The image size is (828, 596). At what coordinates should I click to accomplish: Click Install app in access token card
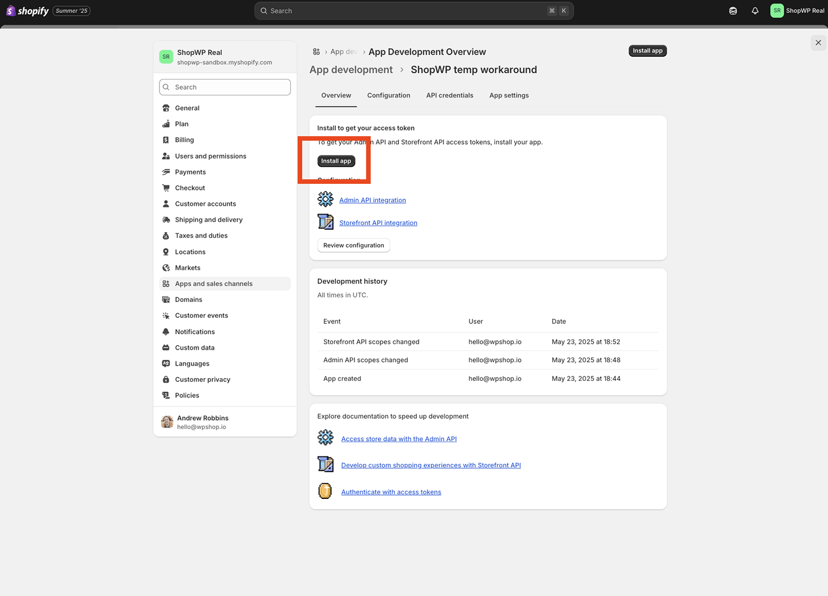[336, 161]
